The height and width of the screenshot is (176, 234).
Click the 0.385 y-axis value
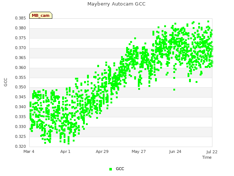click(x=20, y=18)
